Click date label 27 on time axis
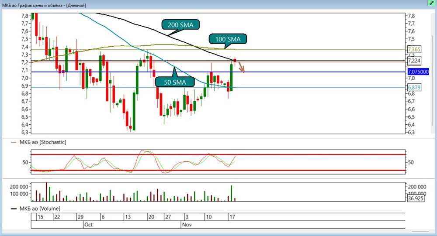 point(168,217)
